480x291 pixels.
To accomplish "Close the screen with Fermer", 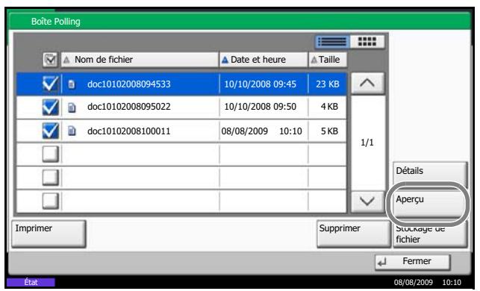I will coord(413,262).
